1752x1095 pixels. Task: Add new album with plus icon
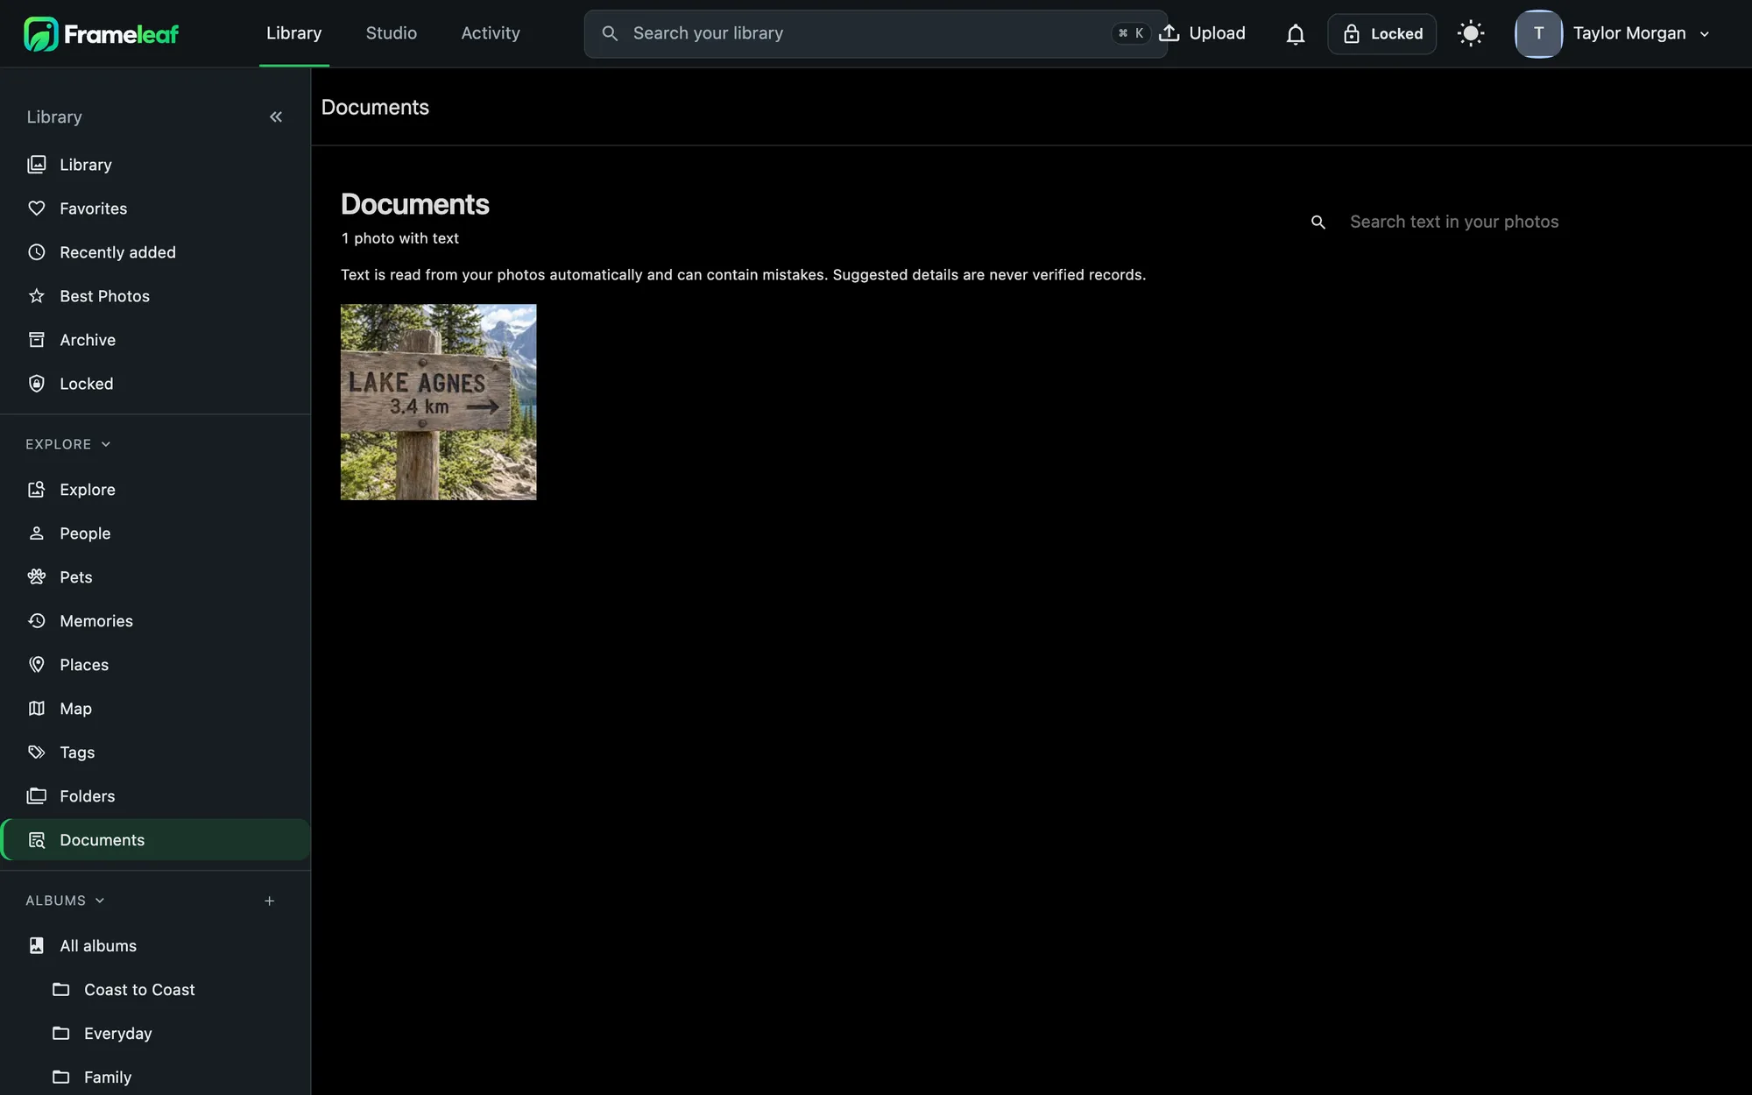(x=270, y=901)
